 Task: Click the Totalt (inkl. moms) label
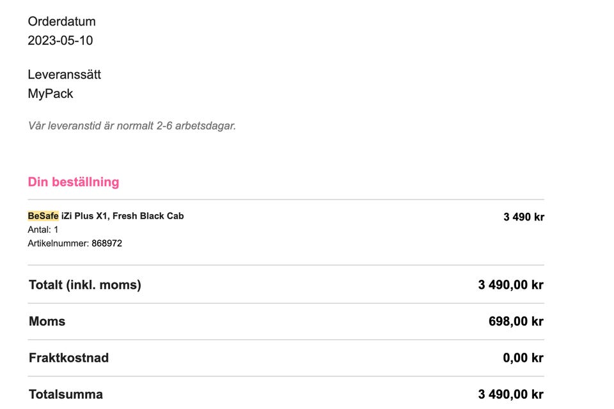point(85,285)
